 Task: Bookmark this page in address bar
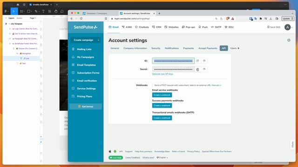pyautogui.click(x=106, y=19)
